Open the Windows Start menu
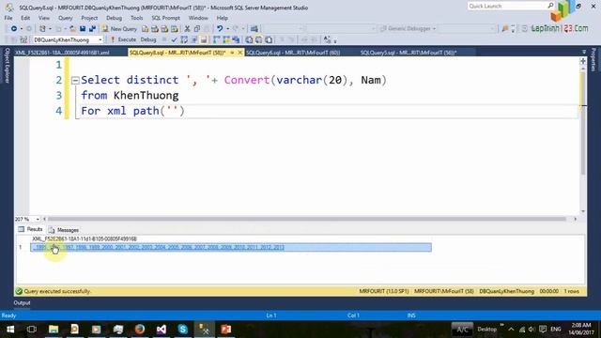Image resolution: width=601 pixels, height=338 pixels. (10, 330)
